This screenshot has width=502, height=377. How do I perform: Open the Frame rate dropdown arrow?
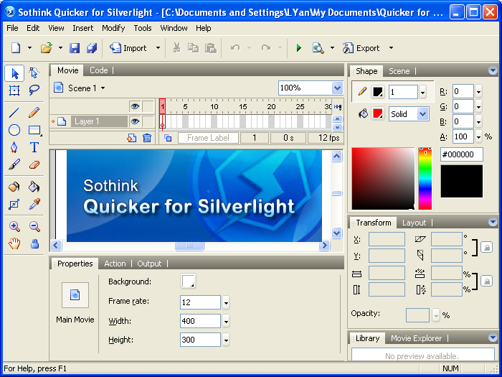tap(226, 302)
